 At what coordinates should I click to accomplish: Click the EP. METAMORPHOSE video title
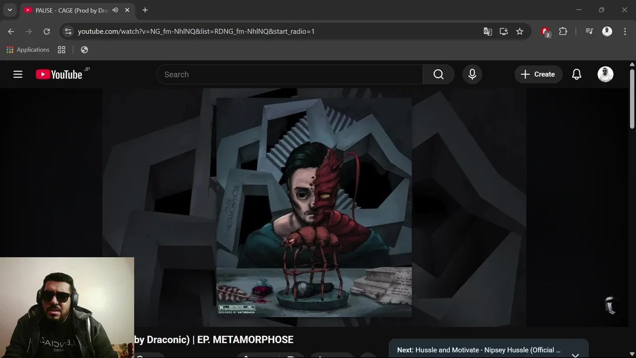(x=214, y=340)
